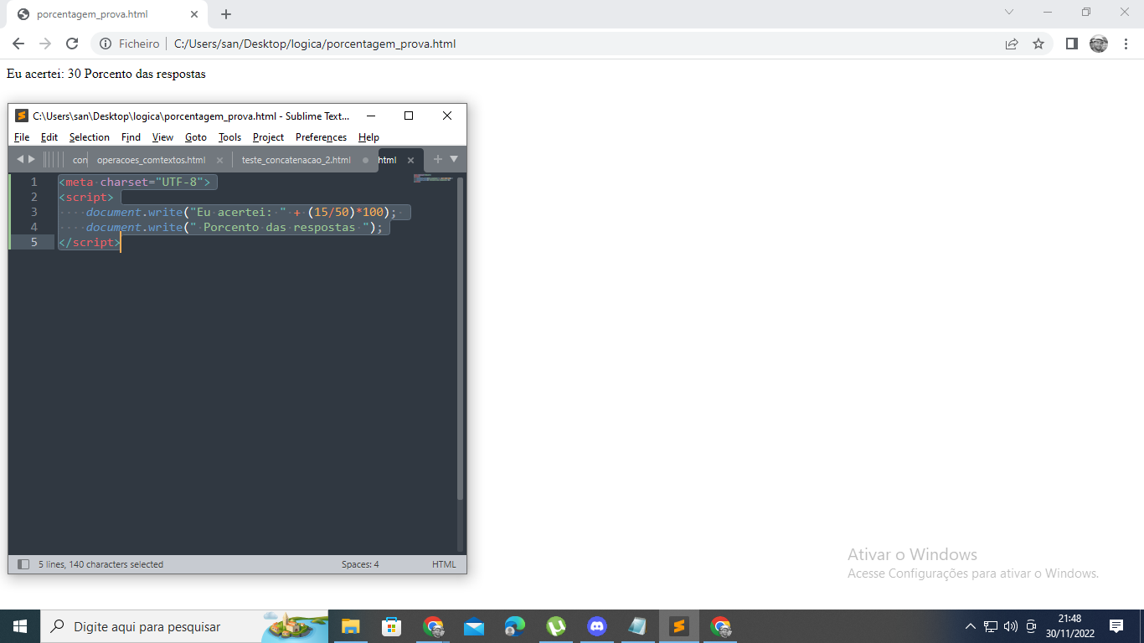Click Sublime's previous tab left arrow

click(x=20, y=159)
